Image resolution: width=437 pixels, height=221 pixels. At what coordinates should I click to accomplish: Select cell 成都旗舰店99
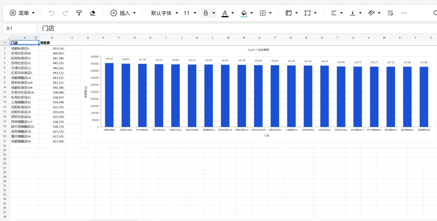click(x=25, y=141)
